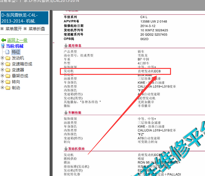Click the 转向 folder icon
Viewport: 205px width, 176px height.
coord(8,82)
